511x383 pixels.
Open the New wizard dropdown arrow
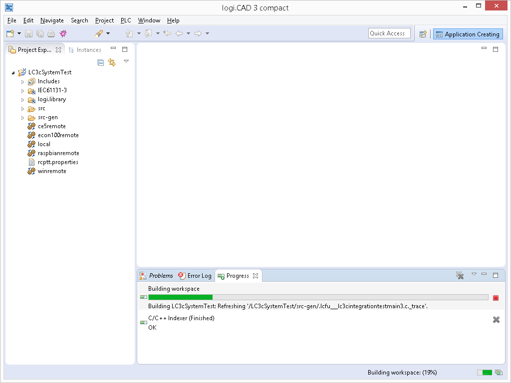click(19, 33)
